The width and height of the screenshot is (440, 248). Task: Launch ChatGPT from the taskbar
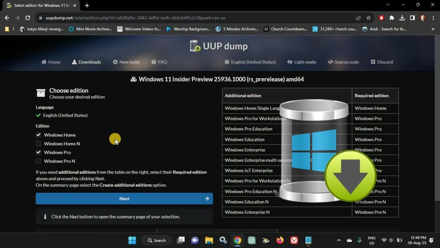pos(252,240)
